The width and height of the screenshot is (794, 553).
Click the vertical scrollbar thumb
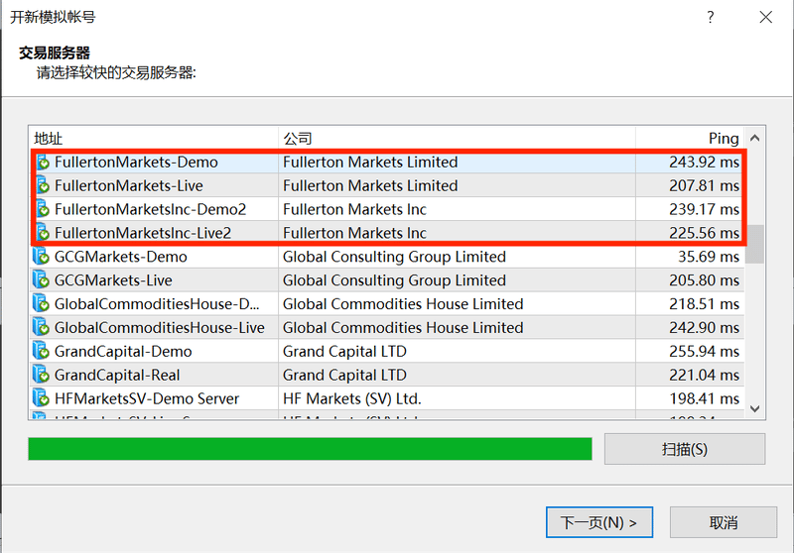(x=755, y=244)
